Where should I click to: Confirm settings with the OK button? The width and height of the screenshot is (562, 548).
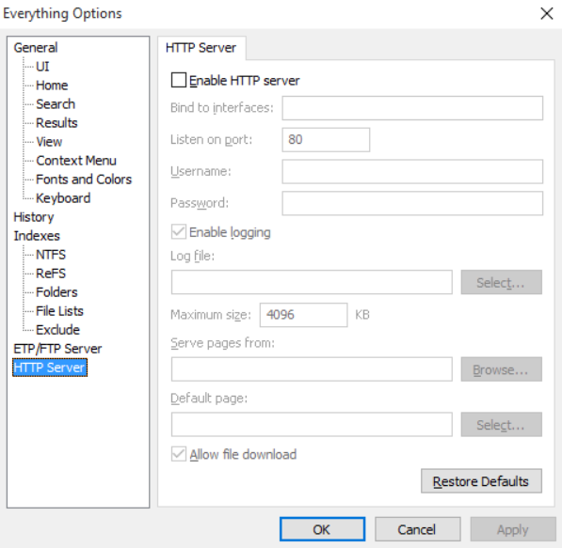[322, 529]
